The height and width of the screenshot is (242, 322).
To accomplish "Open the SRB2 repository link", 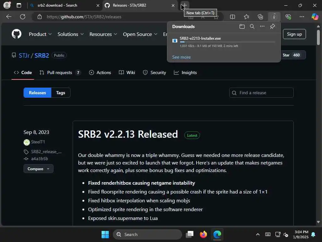I will coord(42,55).
